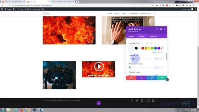This screenshot has height=112, width=199.
Task: Click the play icon on the fire video blurb
Action: click(99, 67)
